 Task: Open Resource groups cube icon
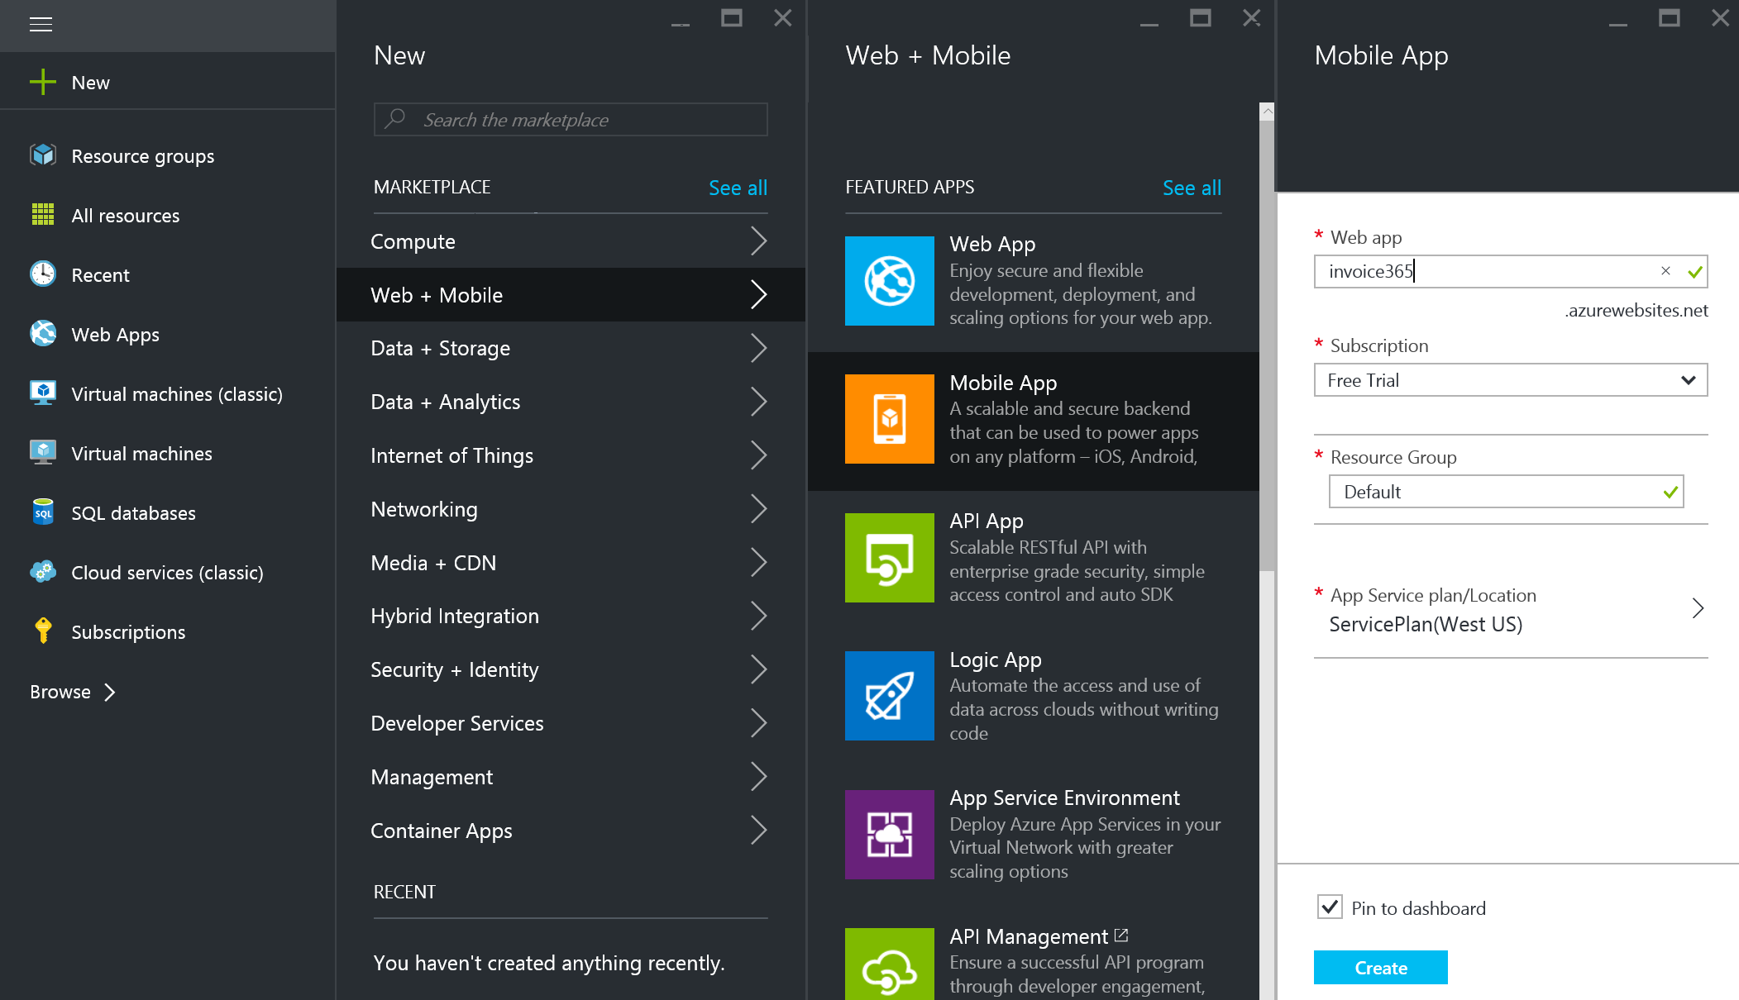point(43,155)
